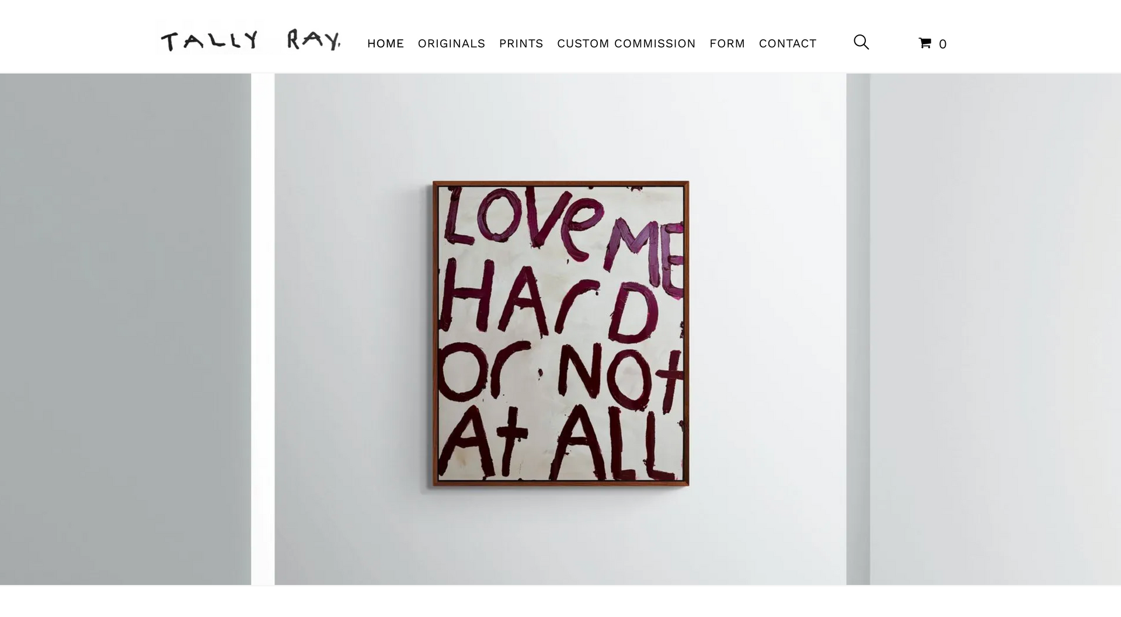Open the shopping cart icon
This screenshot has height=617, width=1121.
[925, 43]
